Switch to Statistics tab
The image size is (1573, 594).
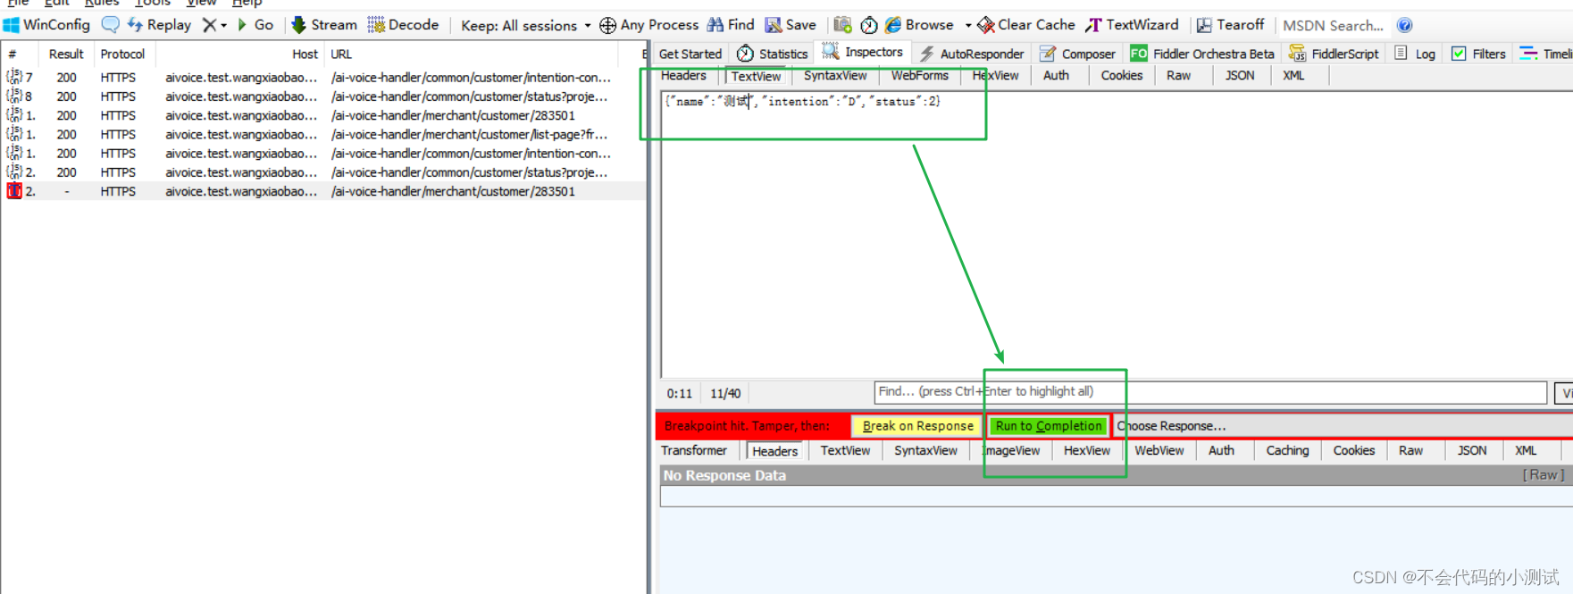(773, 54)
